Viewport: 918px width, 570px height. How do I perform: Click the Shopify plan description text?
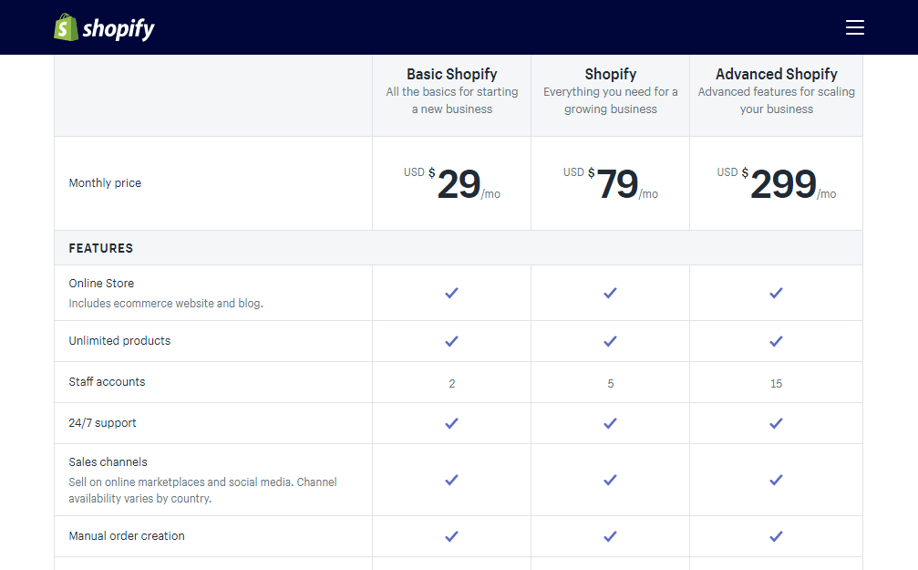(610, 100)
